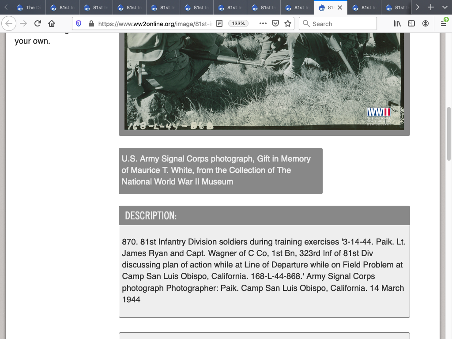Close the currently active tab
Image resolution: width=452 pixels, height=339 pixels.
point(340,8)
